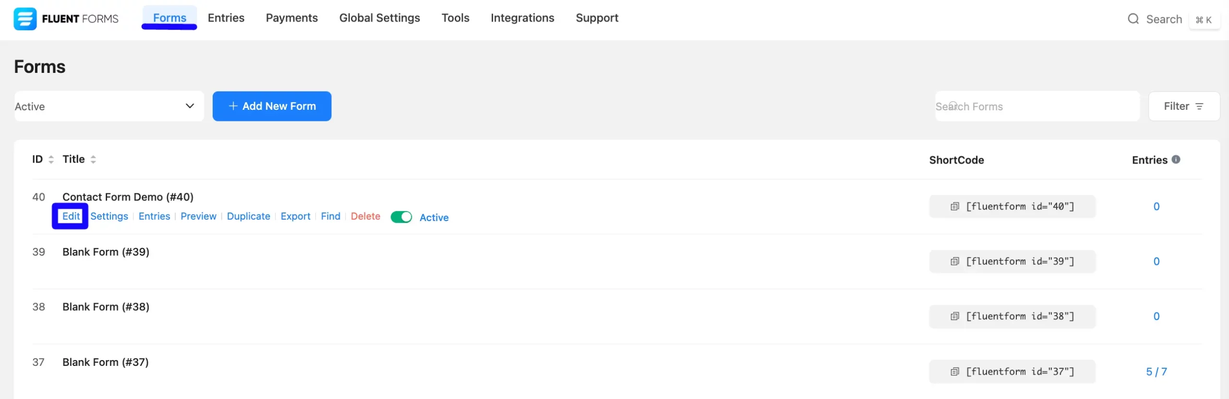This screenshot has height=399, width=1229.
Task: Open Global Settings menu
Action: (x=380, y=18)
